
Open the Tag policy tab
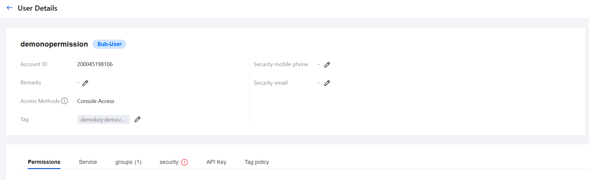click(x=257, y=162)
